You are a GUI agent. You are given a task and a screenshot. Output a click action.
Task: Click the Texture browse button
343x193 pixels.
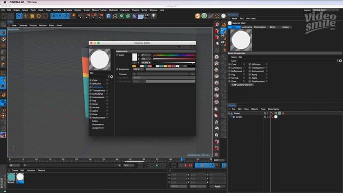pos(192,74)
